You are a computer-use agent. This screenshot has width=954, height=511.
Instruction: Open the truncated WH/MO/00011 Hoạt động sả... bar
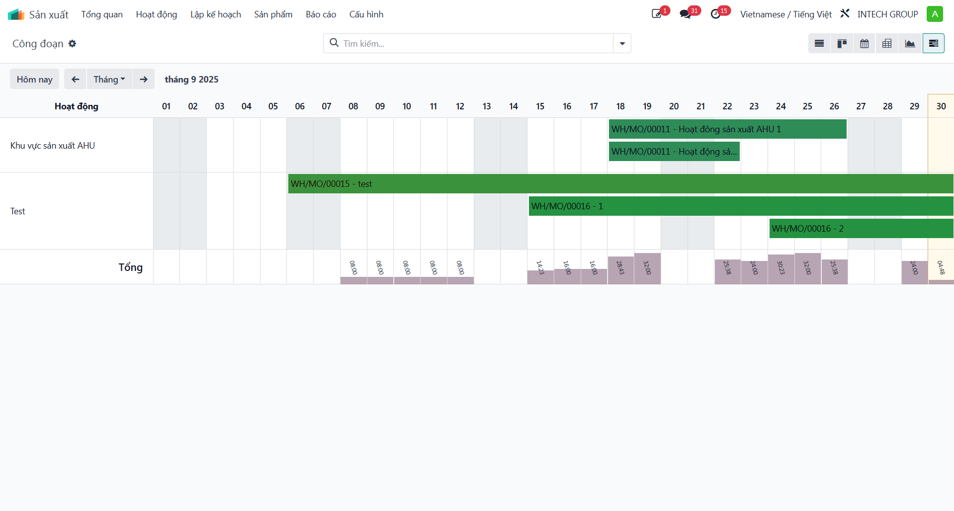point(674,152)
